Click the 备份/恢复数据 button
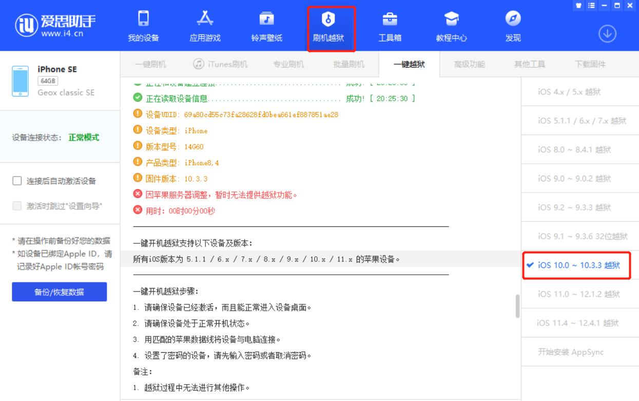The height and width of the screenshot is (401, 639). [x=60, y=291]
